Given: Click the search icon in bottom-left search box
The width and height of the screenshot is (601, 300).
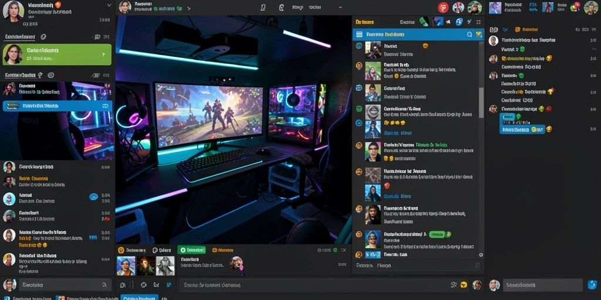Looking at the screenshot, I should pos(104,285).
